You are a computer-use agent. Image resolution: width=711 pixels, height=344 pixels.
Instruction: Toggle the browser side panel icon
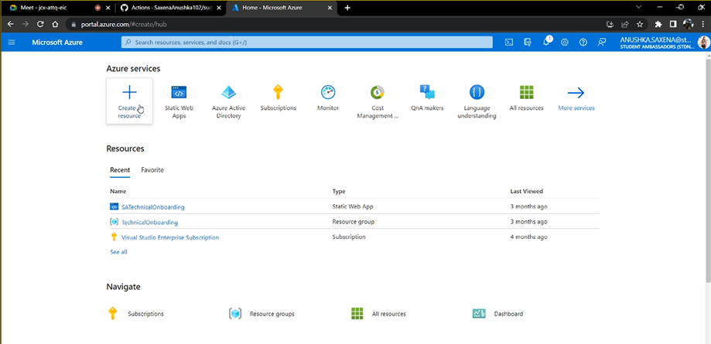673,24
